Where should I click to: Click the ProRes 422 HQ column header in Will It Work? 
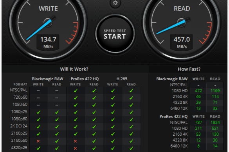pyautogui.click(x=85, y=79)
